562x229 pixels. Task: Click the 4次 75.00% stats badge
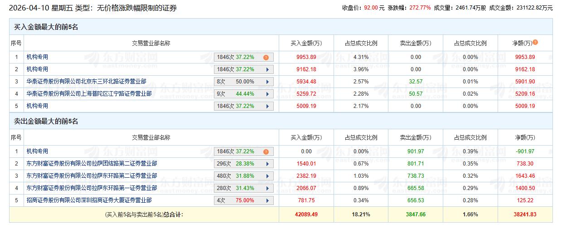[x=243, y=200]
